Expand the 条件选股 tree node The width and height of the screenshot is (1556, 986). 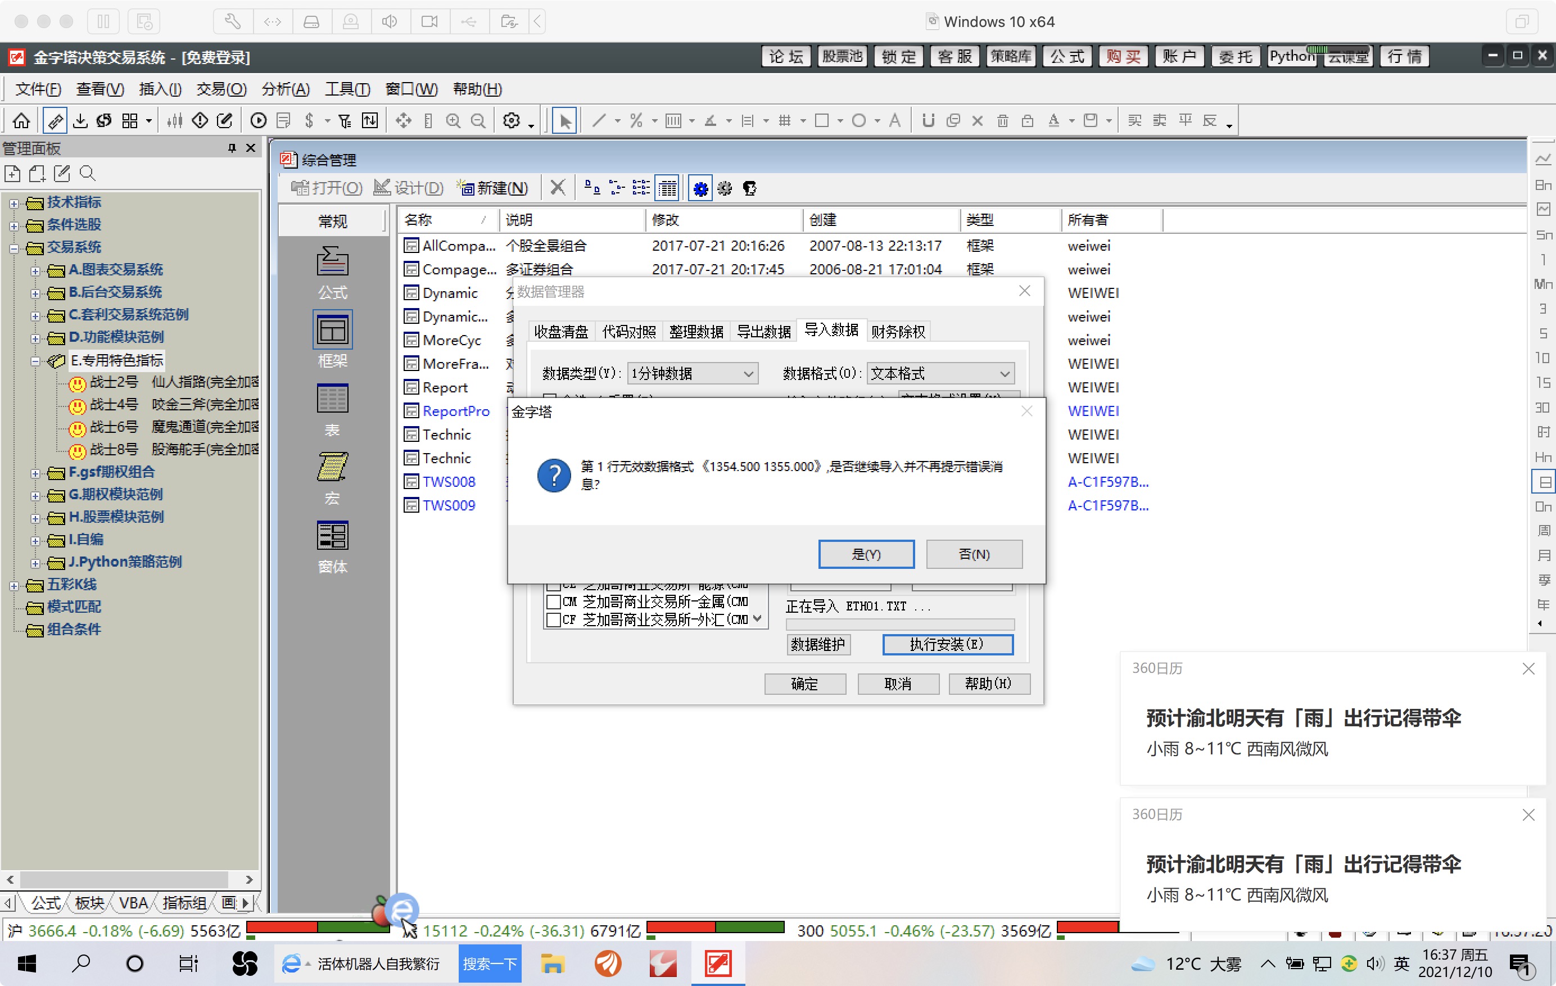tap(13, 225)
